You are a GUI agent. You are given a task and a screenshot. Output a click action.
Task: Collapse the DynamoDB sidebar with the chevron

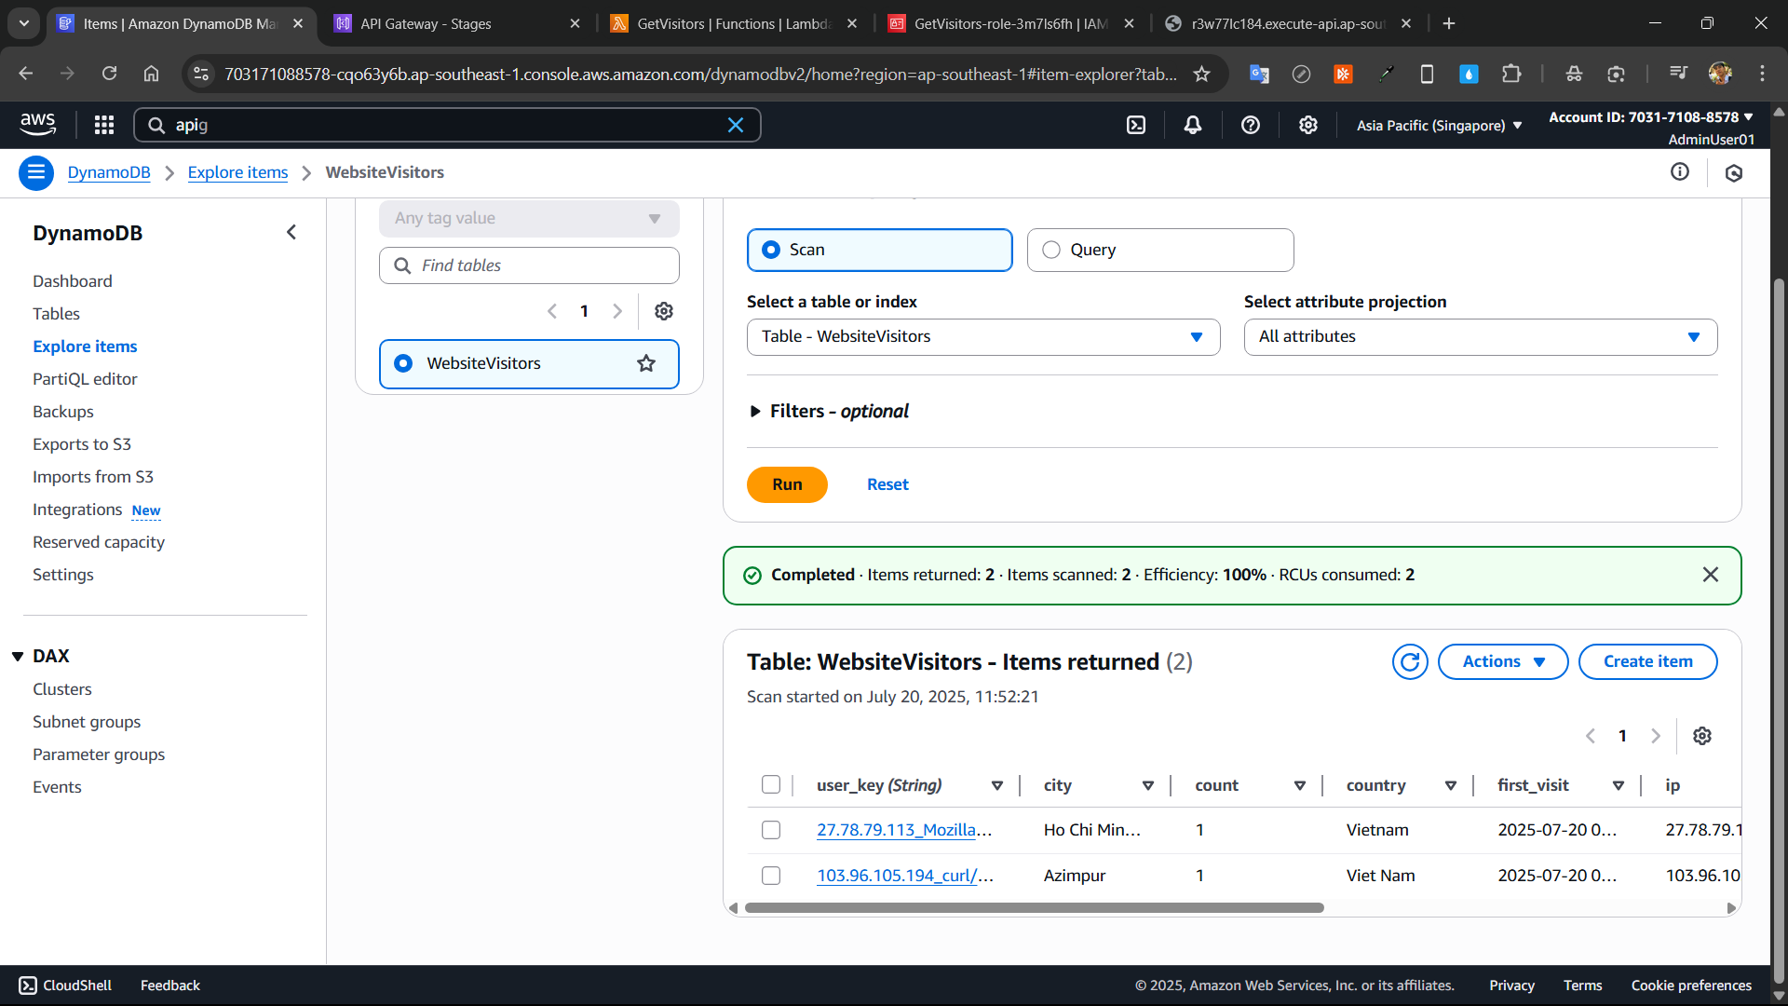[x=291, y=232]
